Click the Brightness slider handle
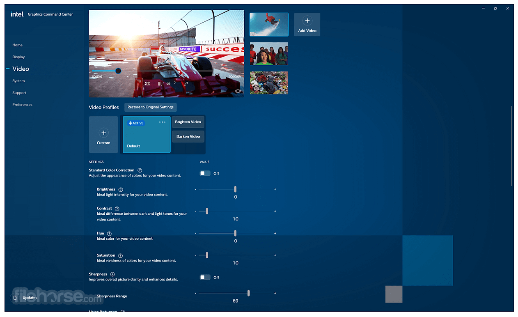Image resolution: width=518 pixels, height=317 pixels. (235, 189)
